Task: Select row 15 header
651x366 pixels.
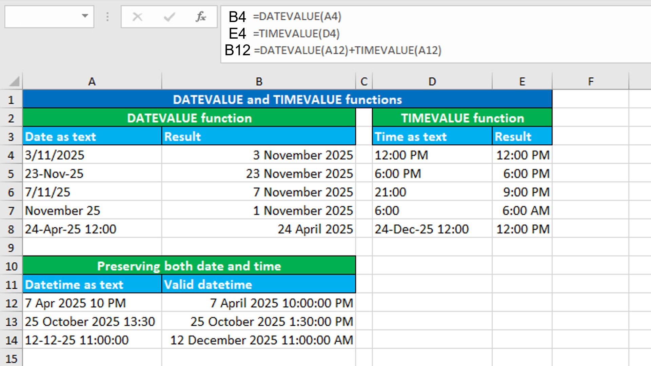Action: 11,359
